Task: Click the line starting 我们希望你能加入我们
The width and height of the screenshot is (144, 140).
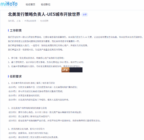Action: pyautogui.click(x=48, y=46)
